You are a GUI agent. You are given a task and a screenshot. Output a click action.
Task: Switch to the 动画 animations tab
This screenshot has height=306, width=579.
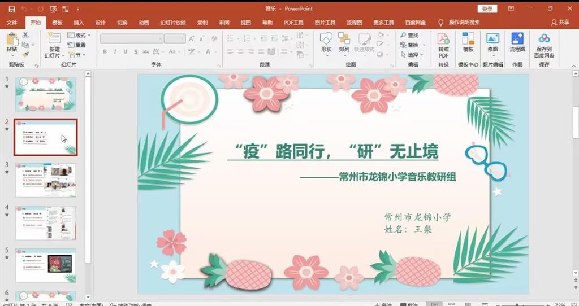point(144,23)
